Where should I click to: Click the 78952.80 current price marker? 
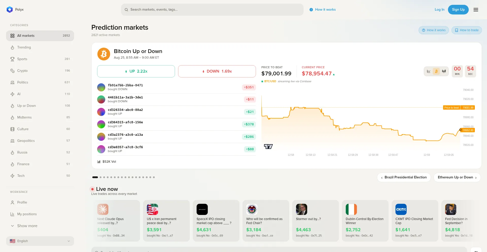coord(468,130)
